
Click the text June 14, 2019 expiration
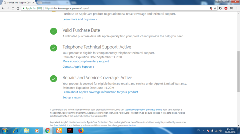[x=105, y=88]
